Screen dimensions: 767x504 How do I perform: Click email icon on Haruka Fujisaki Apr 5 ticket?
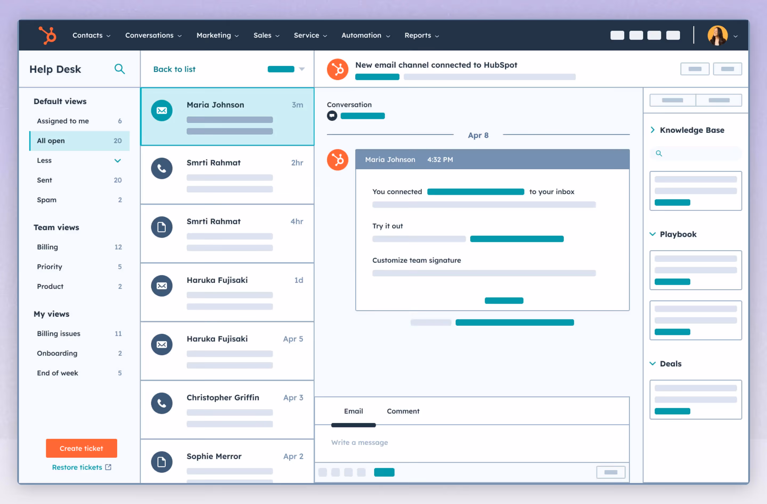click(162, 345)
